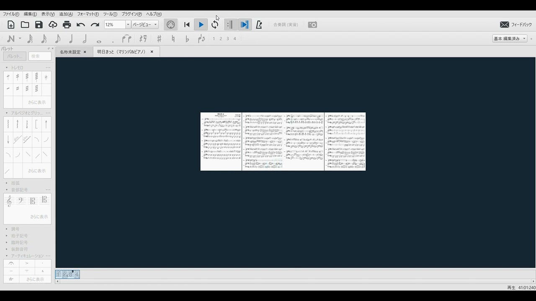Rewind playback to the start position
Viewport: 536px width, 301px height.
click(x=187, y=25)
